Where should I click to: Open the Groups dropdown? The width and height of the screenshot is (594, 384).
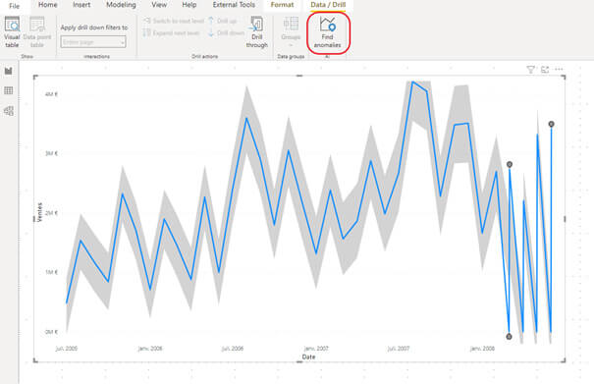(x=291, y=32)
